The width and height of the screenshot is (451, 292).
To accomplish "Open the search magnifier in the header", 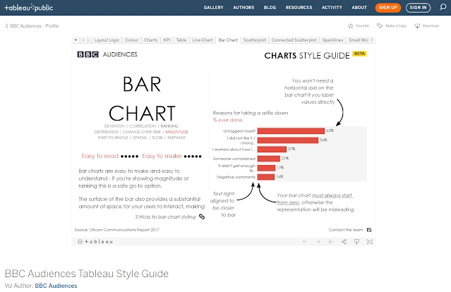I will (443, 7).
